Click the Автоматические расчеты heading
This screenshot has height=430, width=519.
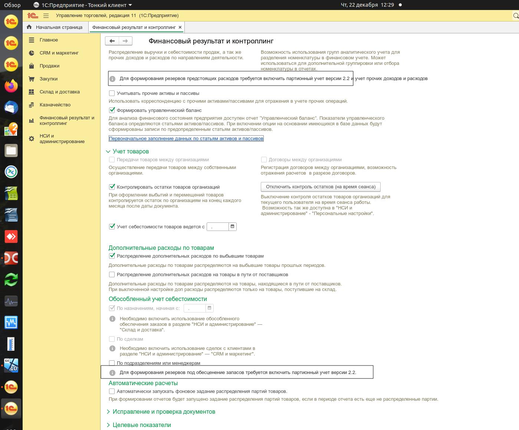coord(143,383)
